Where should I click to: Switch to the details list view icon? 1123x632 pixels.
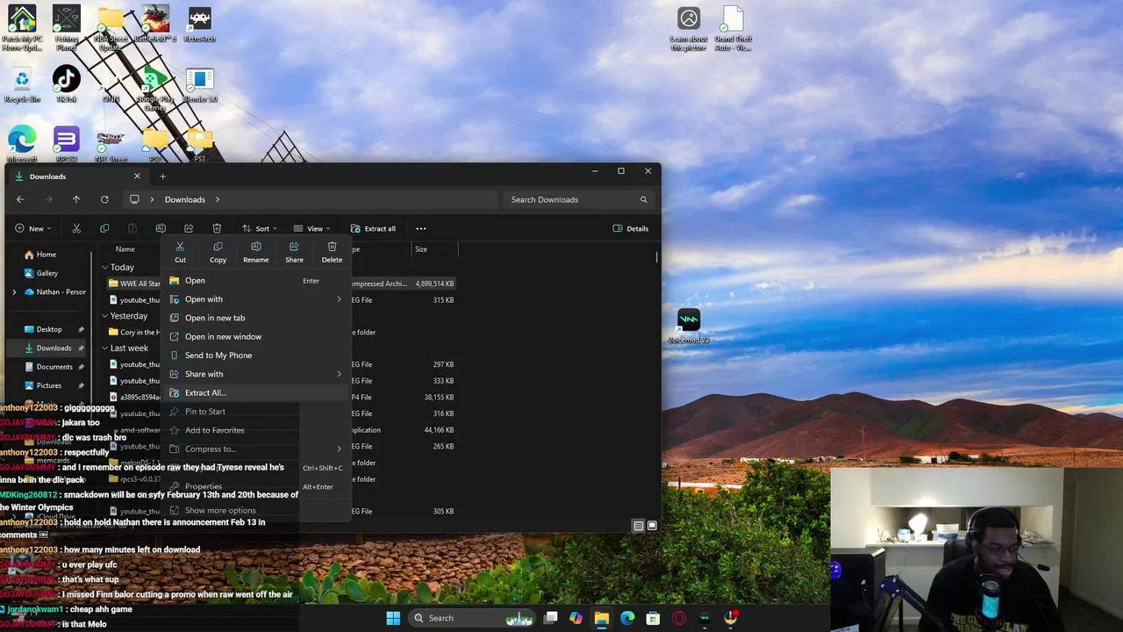coord(639,526)
